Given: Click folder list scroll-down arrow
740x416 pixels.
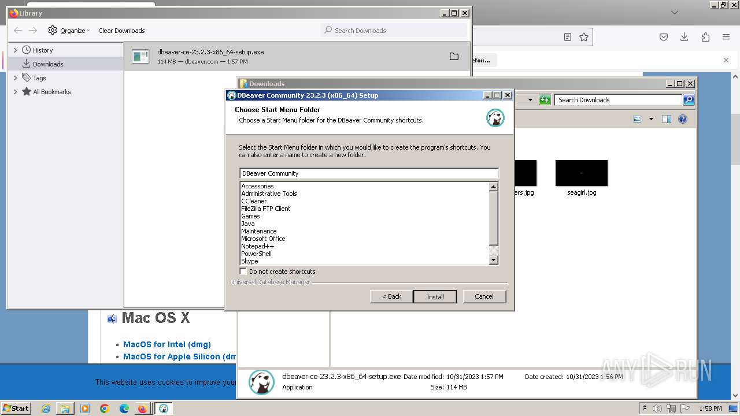Looking at the screenshot, I should (493, 260).
